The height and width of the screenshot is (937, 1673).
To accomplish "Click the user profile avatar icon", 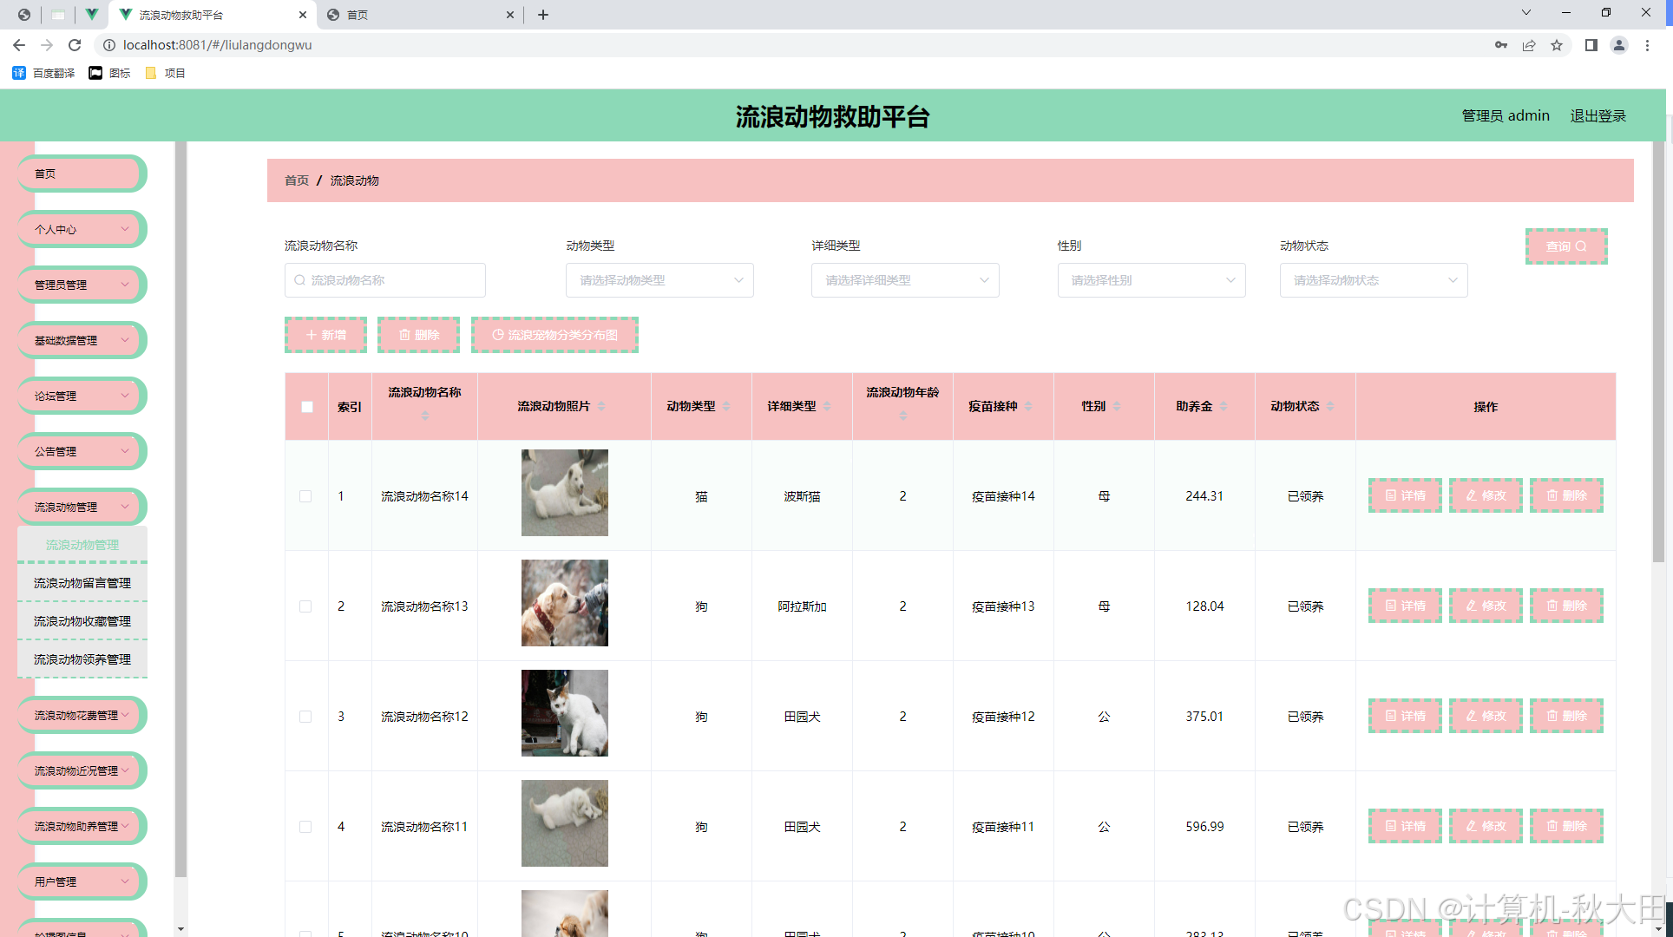I will [1618, 45].
